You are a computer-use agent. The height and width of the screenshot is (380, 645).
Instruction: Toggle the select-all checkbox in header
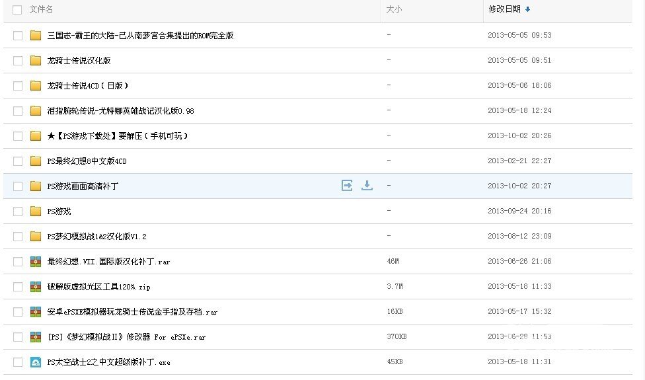(17, 10)
